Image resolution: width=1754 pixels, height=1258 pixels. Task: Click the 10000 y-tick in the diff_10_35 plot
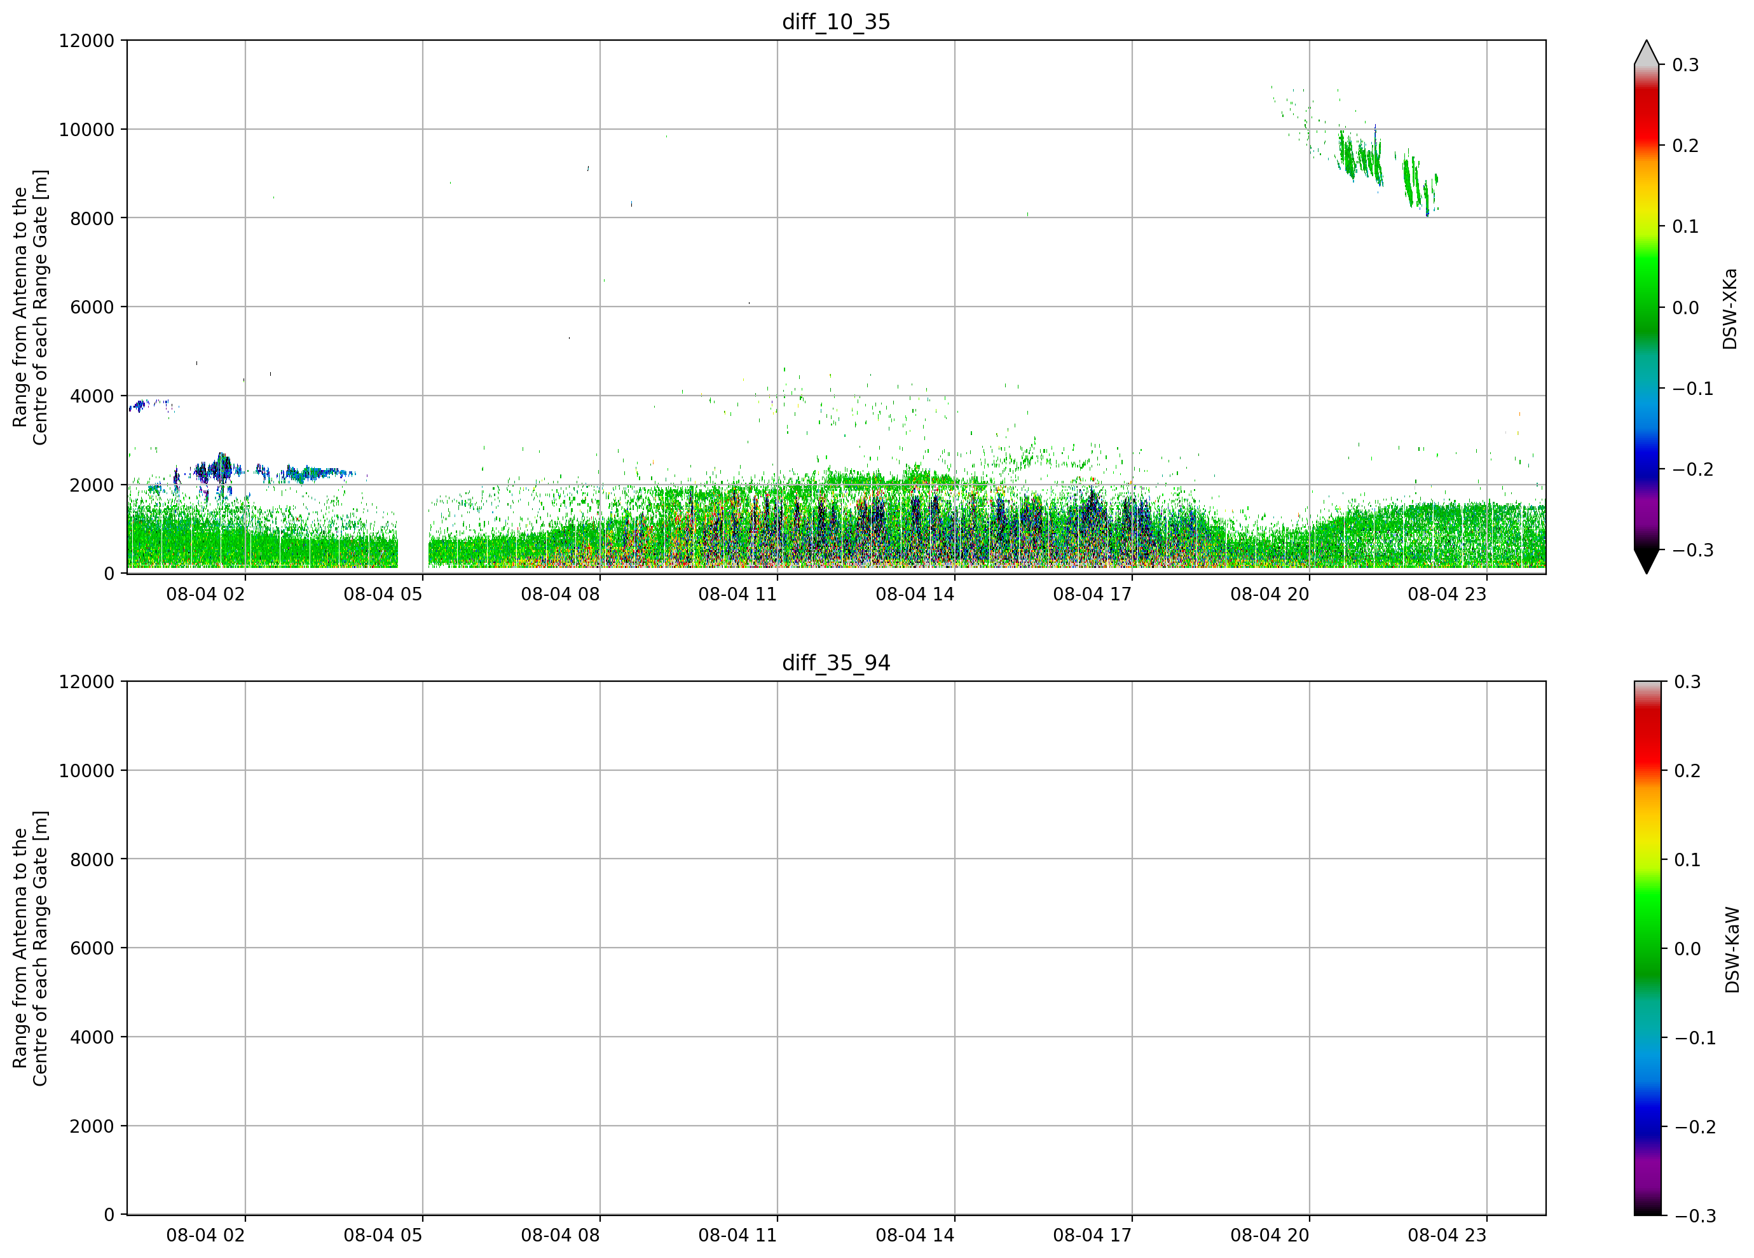[x=86, y=129]
